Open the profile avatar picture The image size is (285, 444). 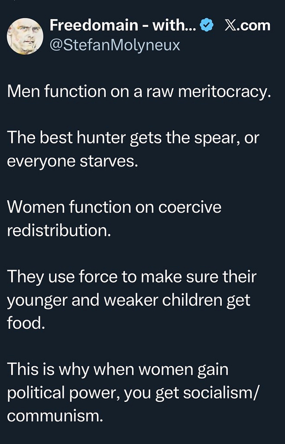(x=25, y=36)
